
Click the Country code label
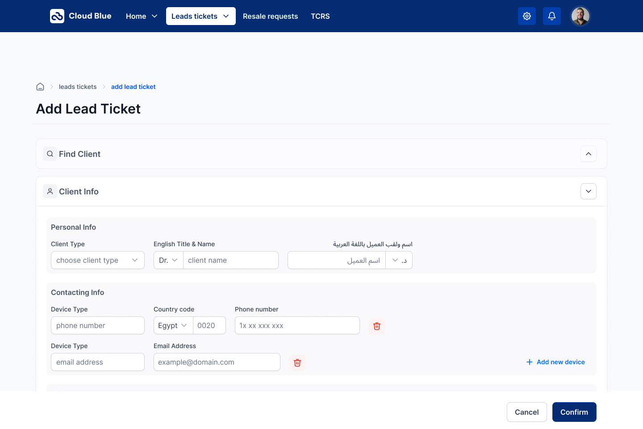tap(174, 309)
